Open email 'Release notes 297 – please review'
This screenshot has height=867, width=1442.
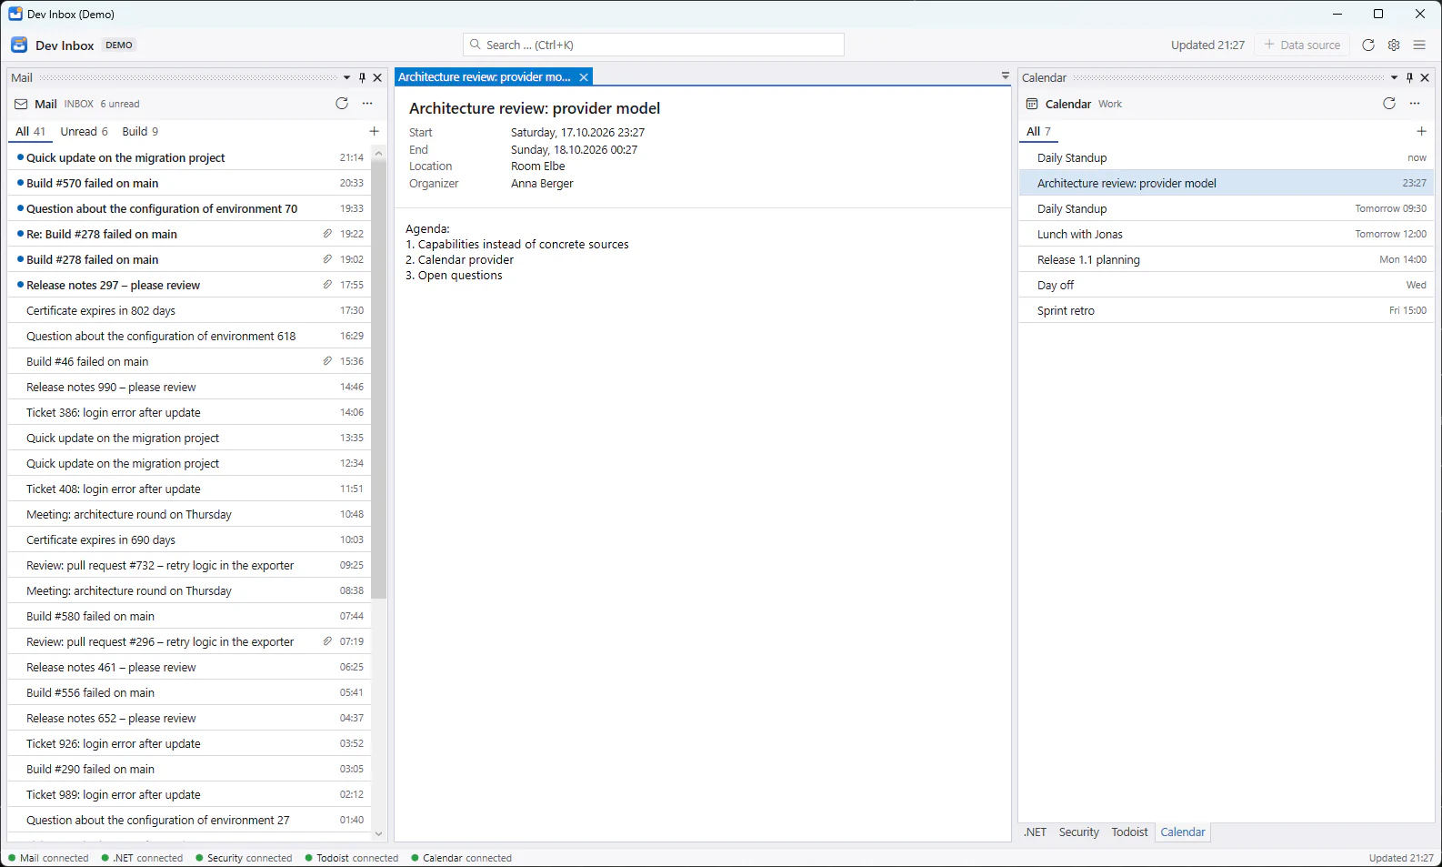click(x=189, y=285)
